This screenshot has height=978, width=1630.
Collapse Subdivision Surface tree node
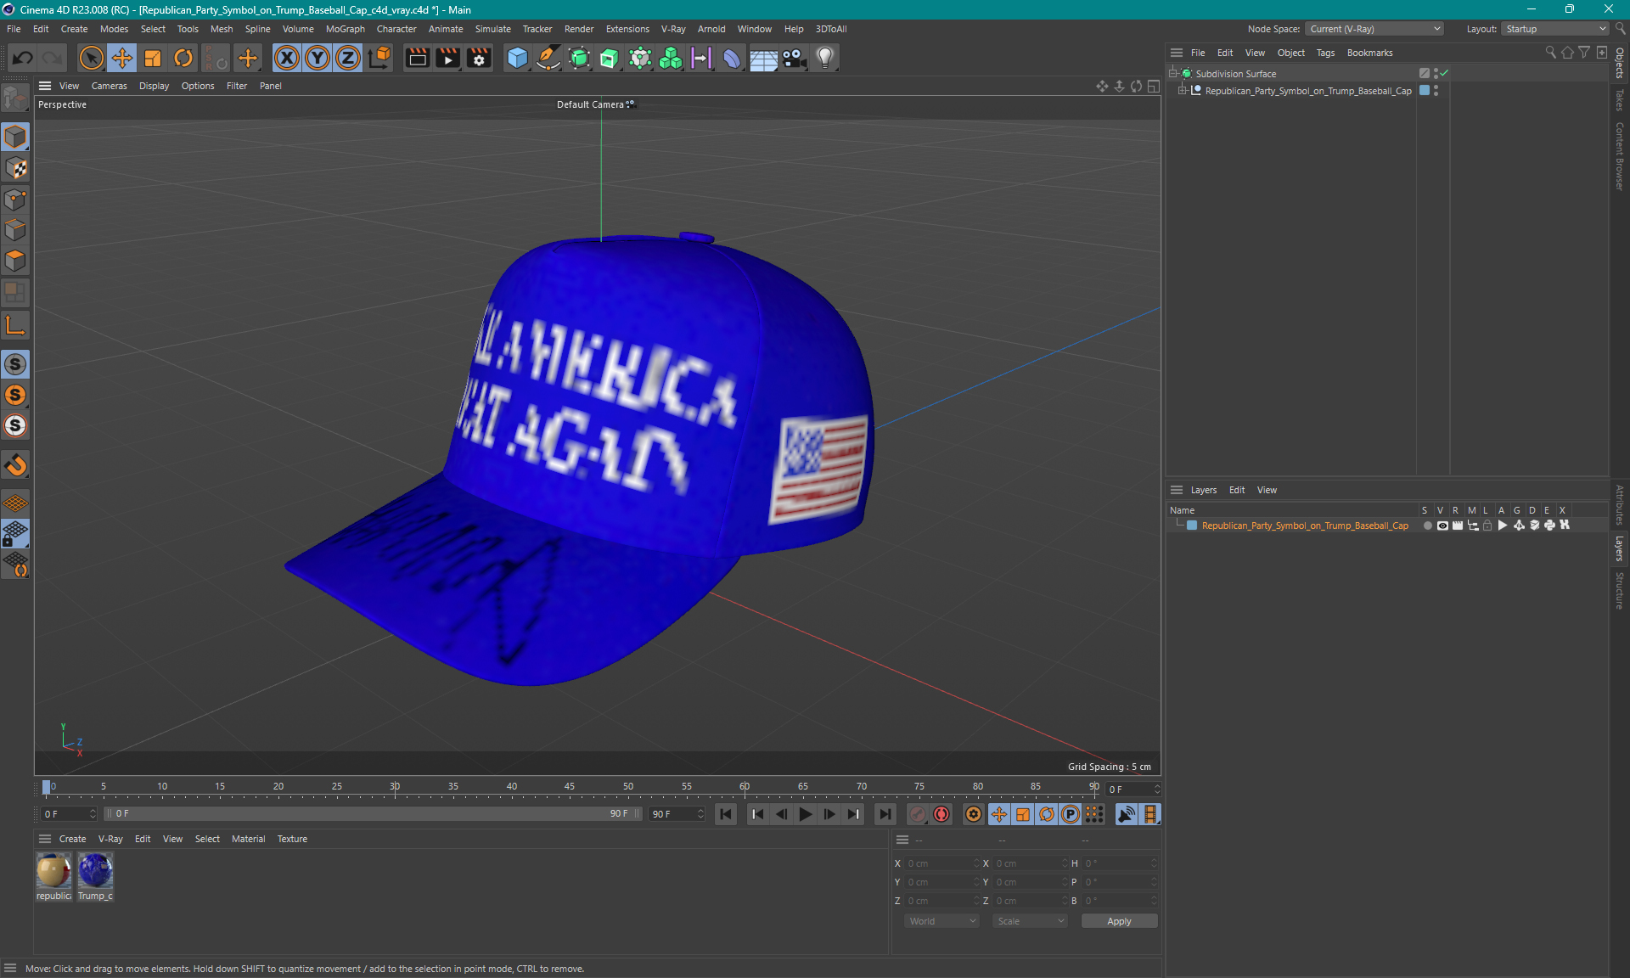(1173, 74)
